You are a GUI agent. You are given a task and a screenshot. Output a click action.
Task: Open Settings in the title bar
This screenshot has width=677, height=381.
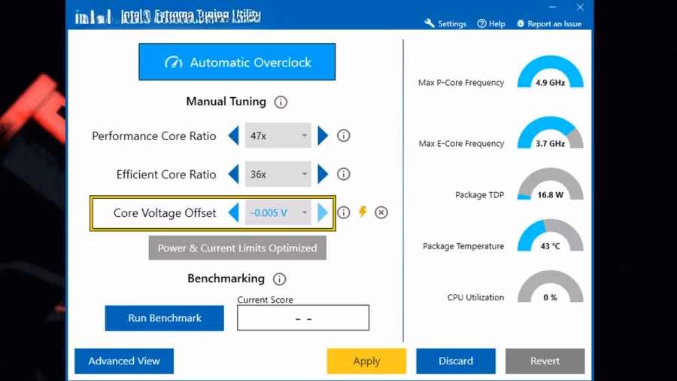[x=445, y=24]
